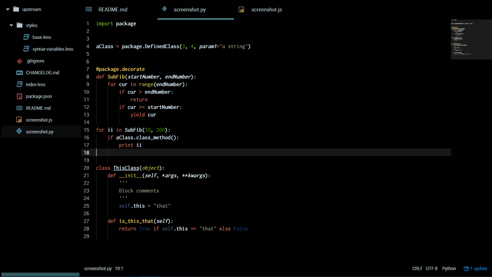Select the styles folder label
Screen dimensions: 492x277
pyautogui.click(x=32, y=25)
